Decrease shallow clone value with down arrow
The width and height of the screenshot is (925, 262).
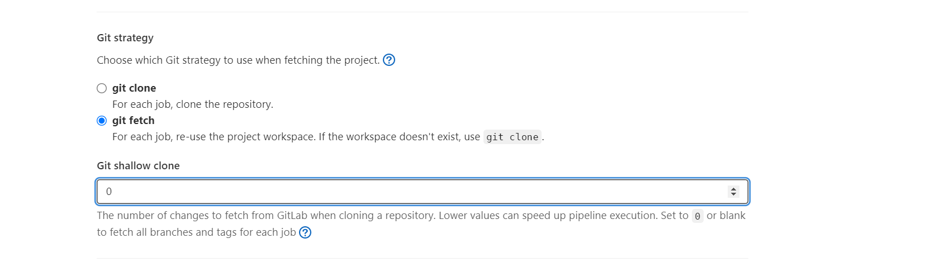click(733, 194)
